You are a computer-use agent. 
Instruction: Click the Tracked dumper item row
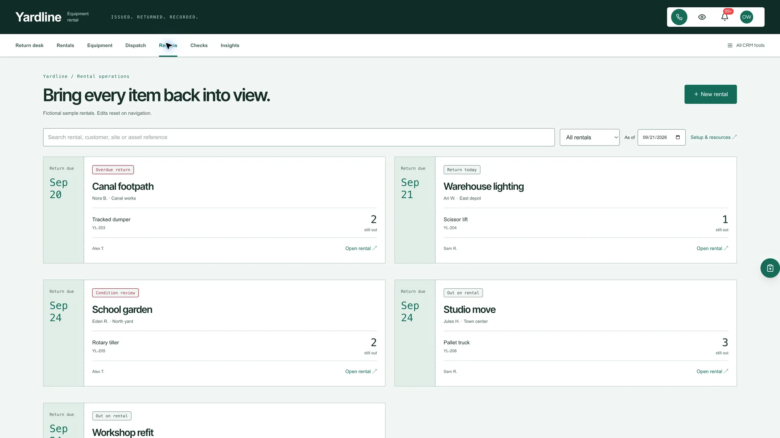point(234,223)
